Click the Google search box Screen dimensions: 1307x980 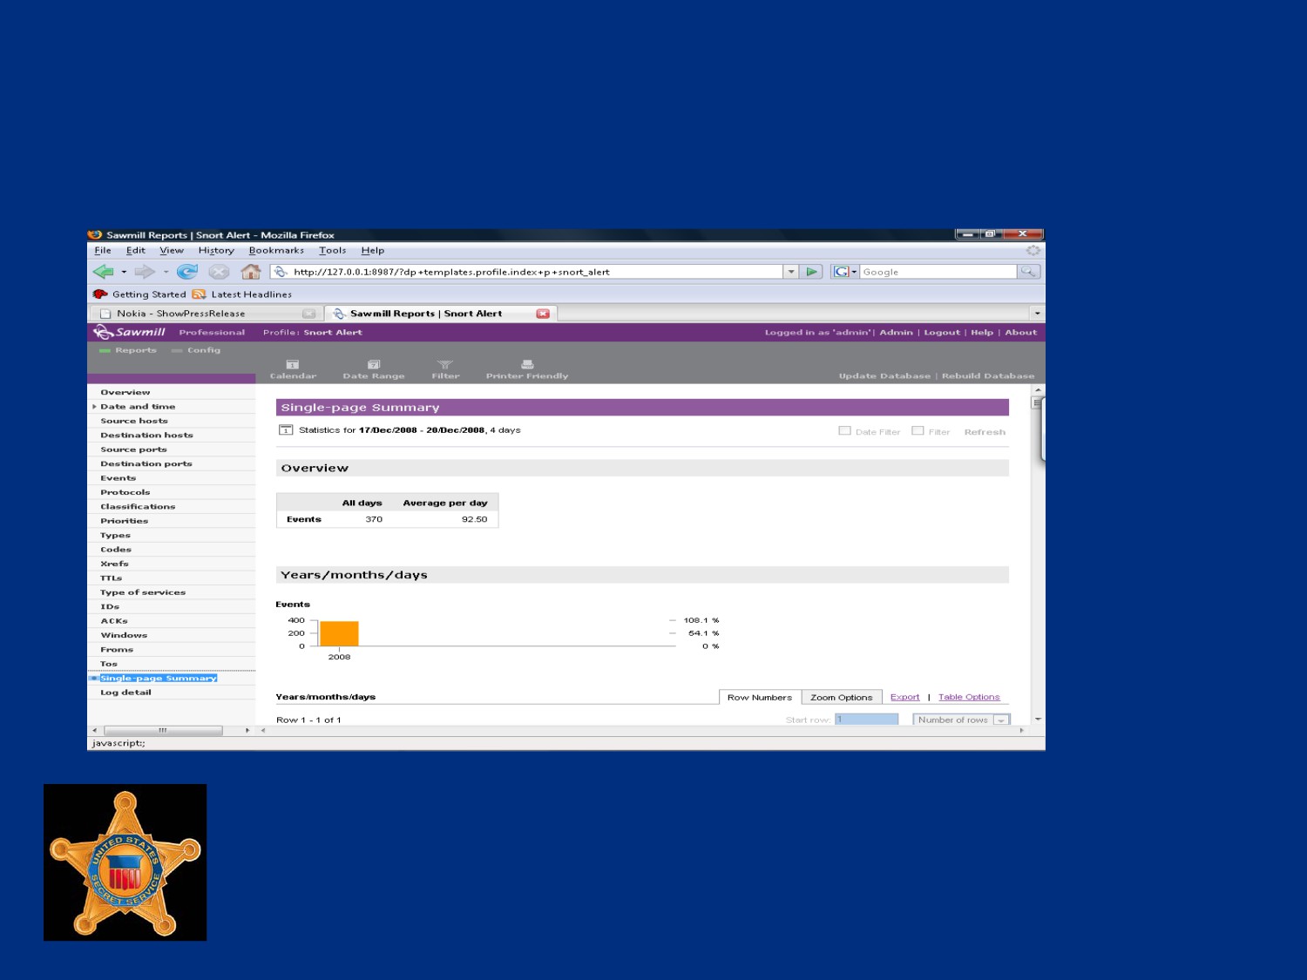click(938, 272)
